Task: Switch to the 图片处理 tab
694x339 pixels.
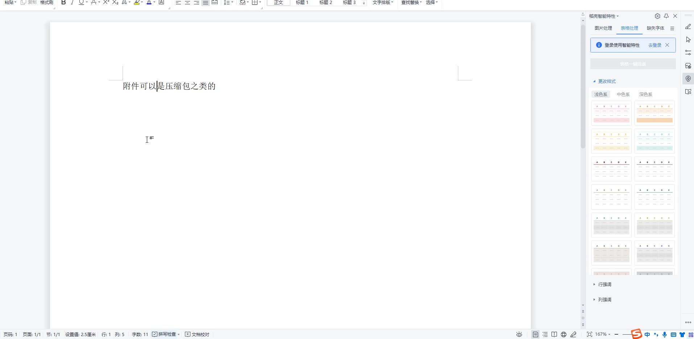Action: click(x=603, y=28)
